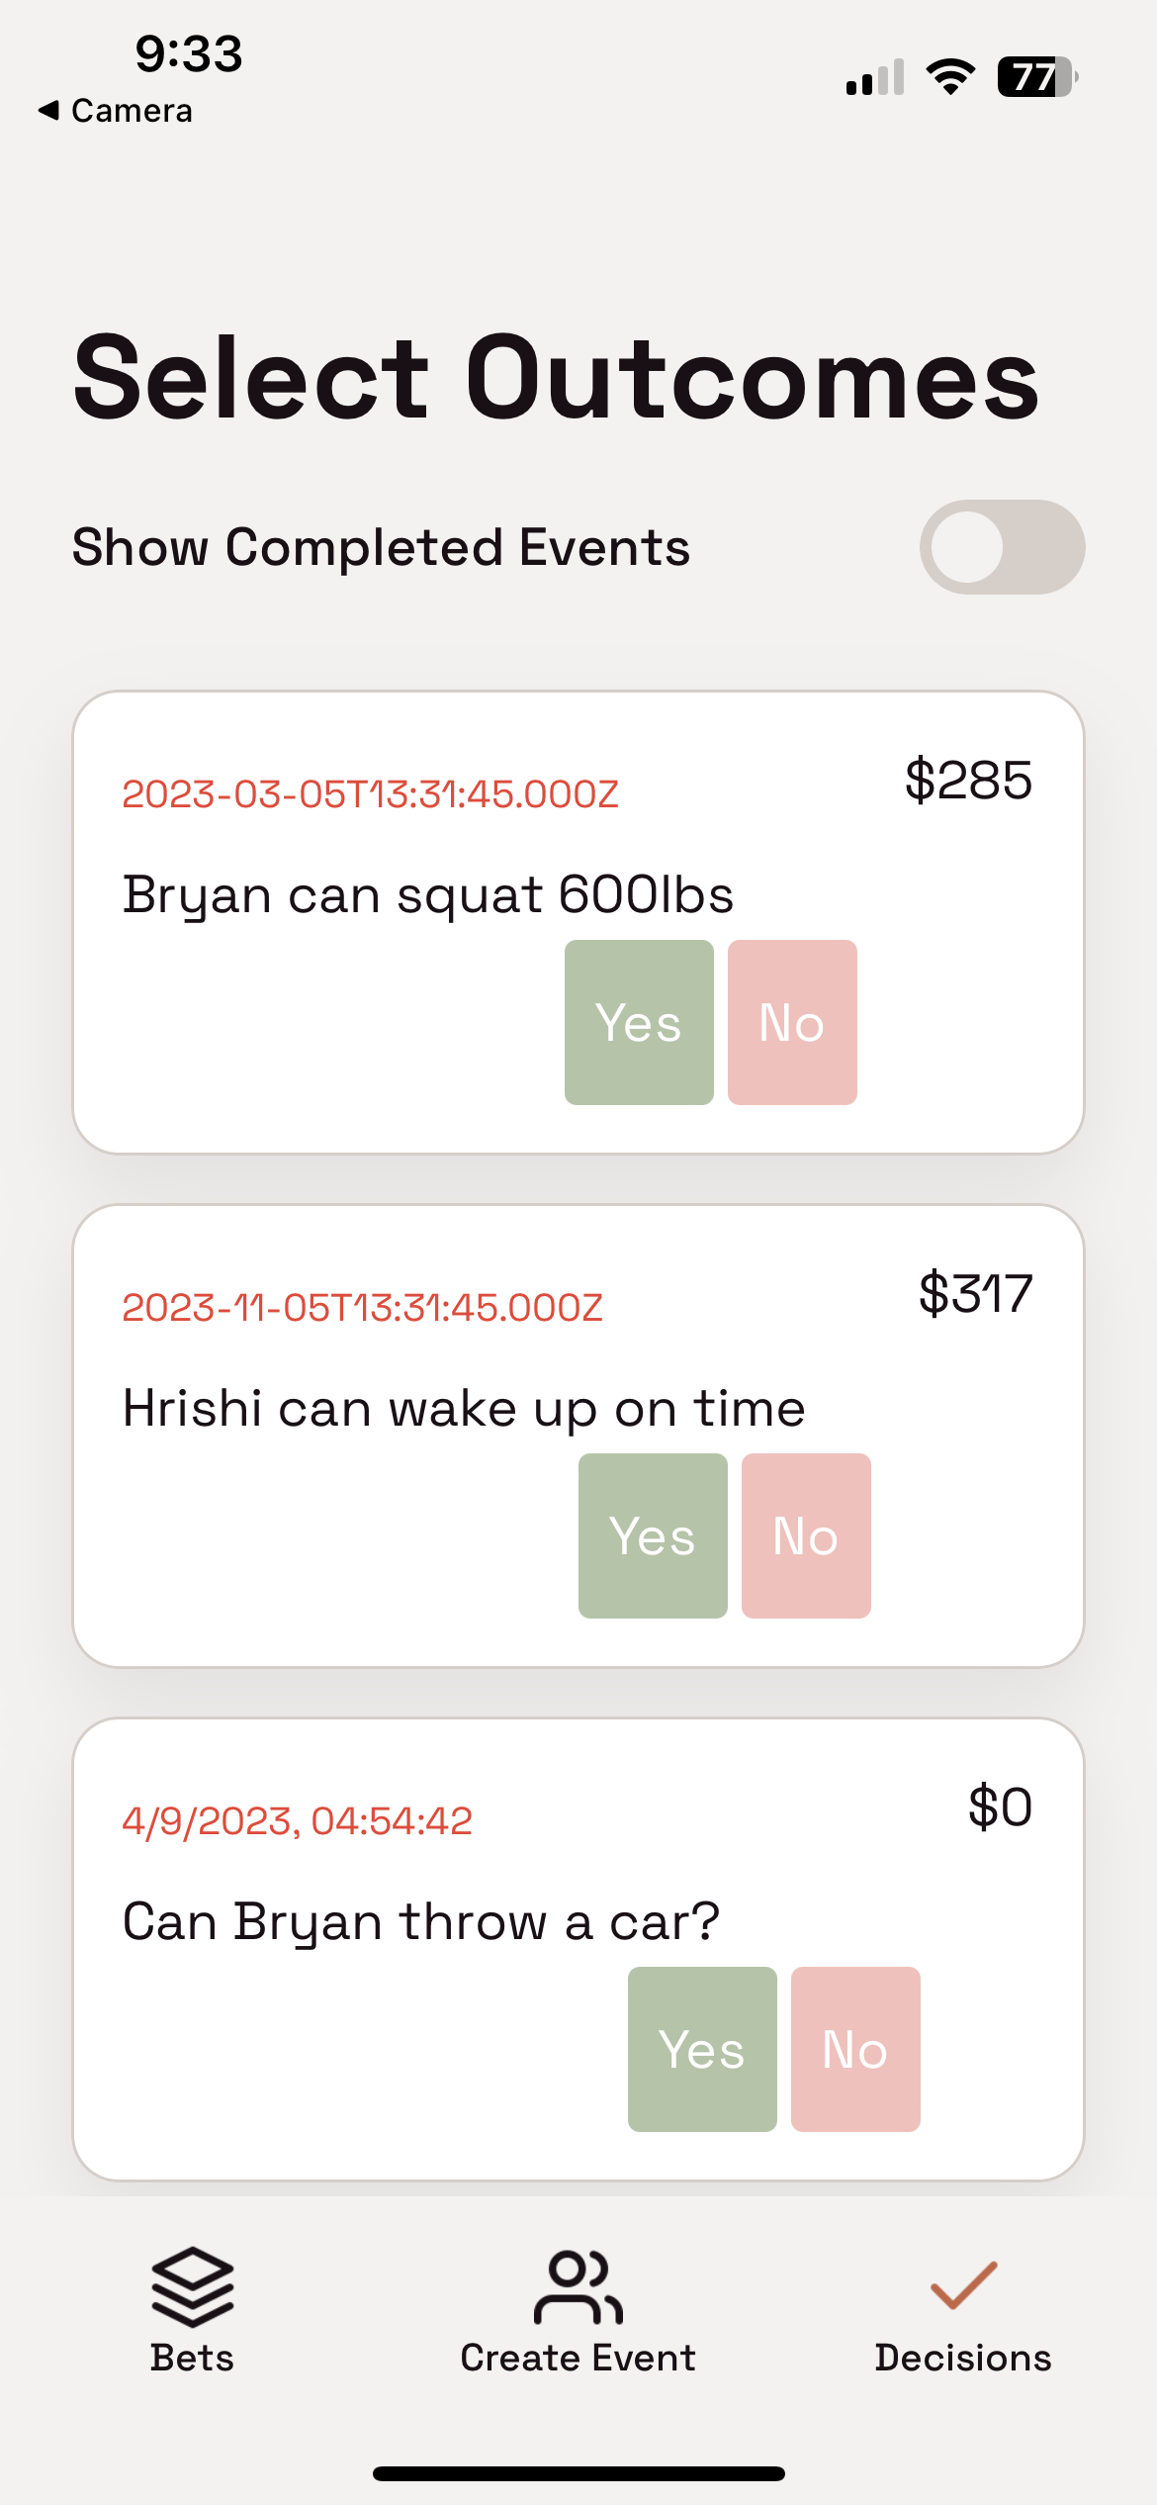Answer Yes to Can Bryan throw a car
Image resolution: width=1157 pixels, height=2505 pixels.
702,2049
